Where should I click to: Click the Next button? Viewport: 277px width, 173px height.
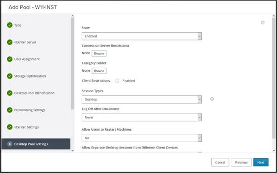tap(261, 162)
